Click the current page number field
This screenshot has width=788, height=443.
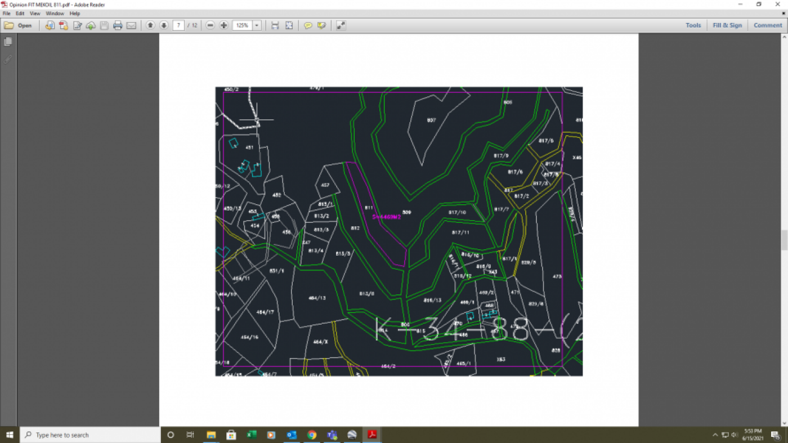[x=178, y=25]
